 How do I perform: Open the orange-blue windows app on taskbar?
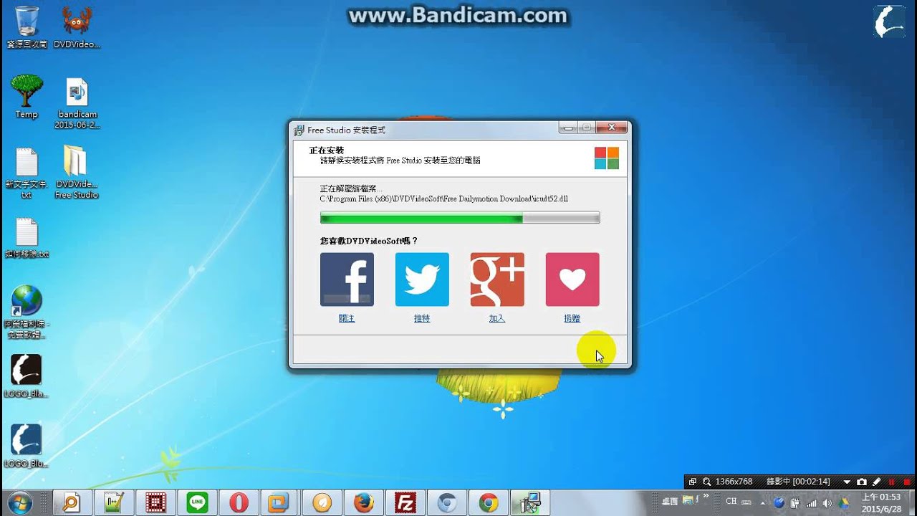tap(278, 502)
